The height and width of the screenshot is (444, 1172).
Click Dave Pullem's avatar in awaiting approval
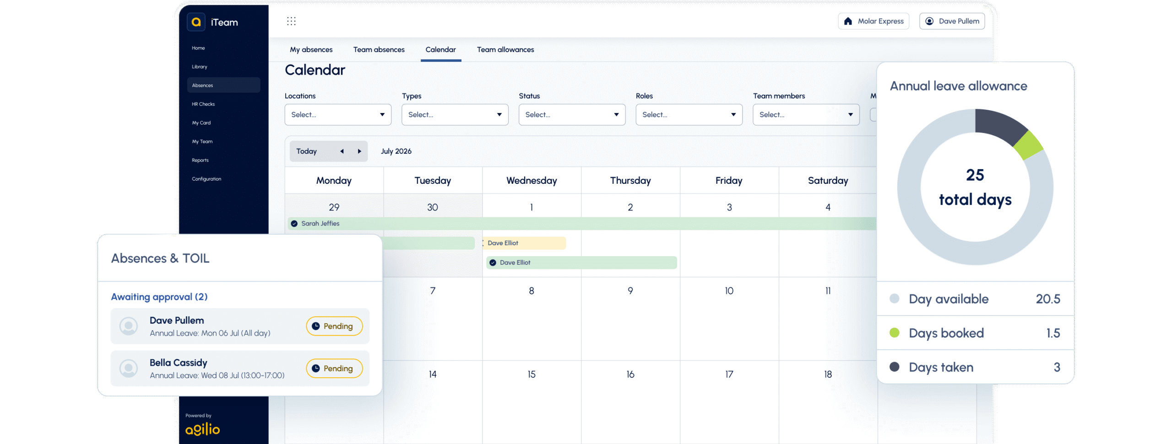click(x=129, y=326)
